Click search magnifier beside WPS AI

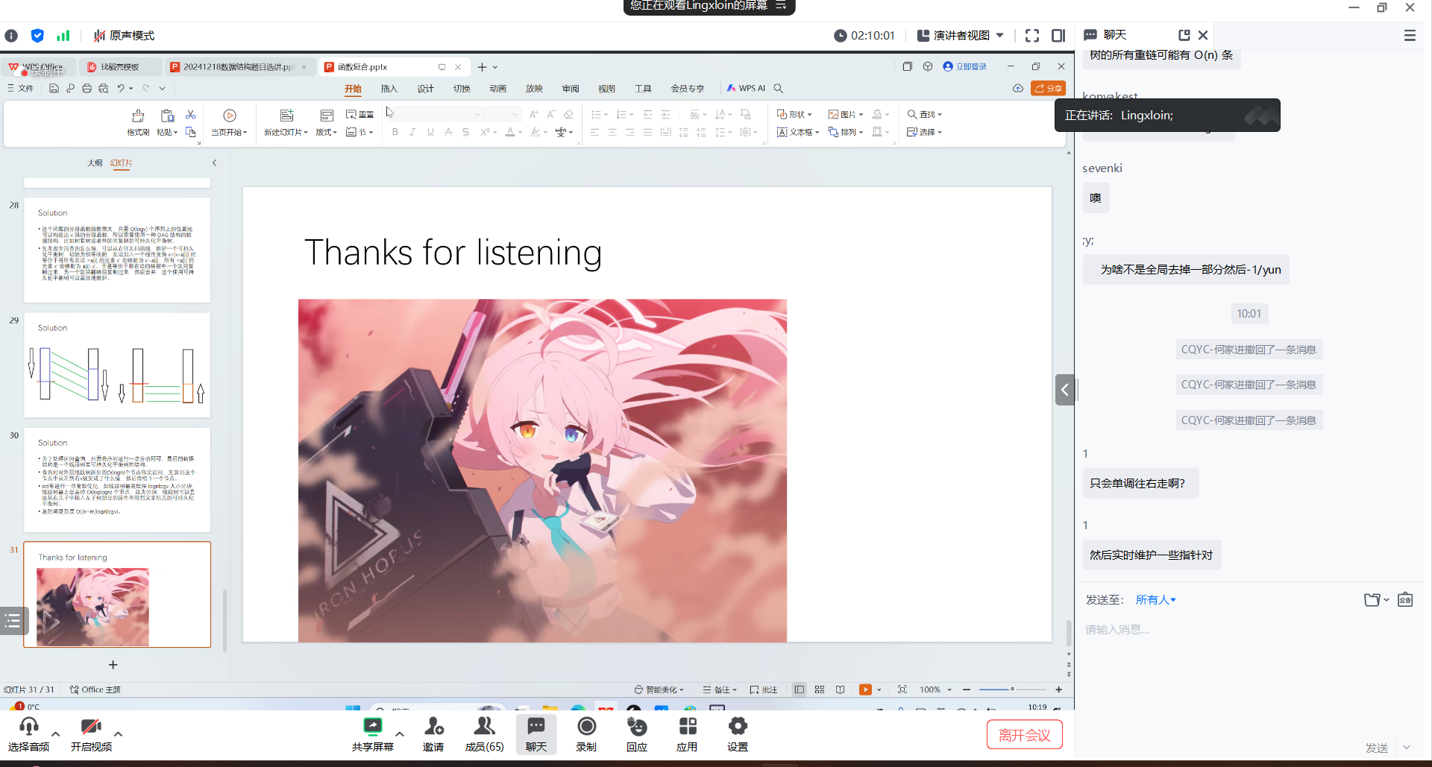779,88
